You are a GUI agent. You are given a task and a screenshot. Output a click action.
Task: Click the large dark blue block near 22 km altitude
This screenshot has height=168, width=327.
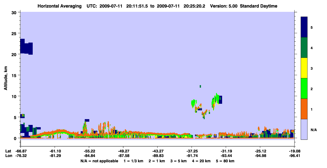pos(26,47)
